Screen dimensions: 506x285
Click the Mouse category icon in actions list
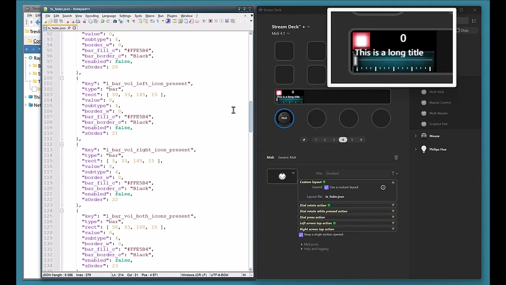424,136
